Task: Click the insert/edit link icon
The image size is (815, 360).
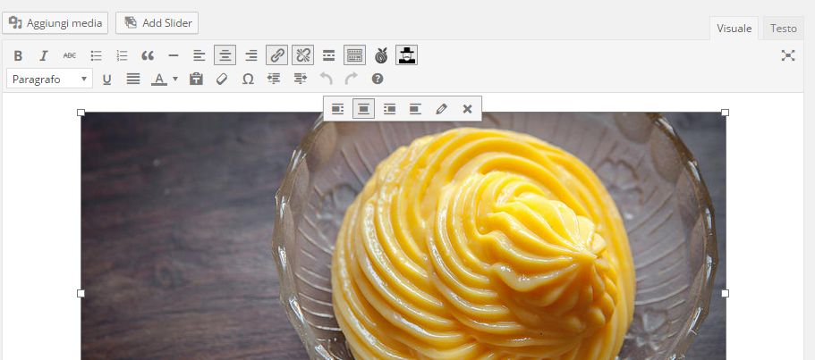Action: pyautogui.click(x=277, y=55)
